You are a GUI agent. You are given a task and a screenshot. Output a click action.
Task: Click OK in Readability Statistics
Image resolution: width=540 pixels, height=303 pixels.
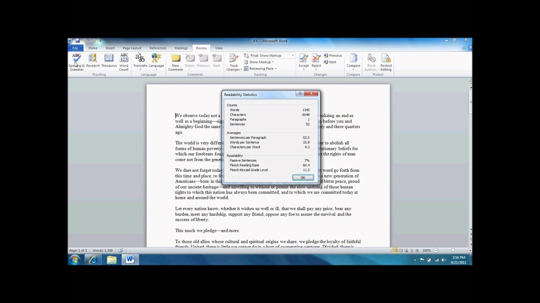303,178
